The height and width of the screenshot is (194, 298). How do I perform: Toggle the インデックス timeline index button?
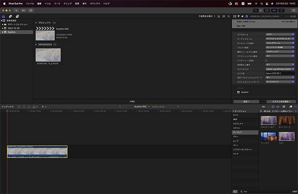tap(8, 106)
